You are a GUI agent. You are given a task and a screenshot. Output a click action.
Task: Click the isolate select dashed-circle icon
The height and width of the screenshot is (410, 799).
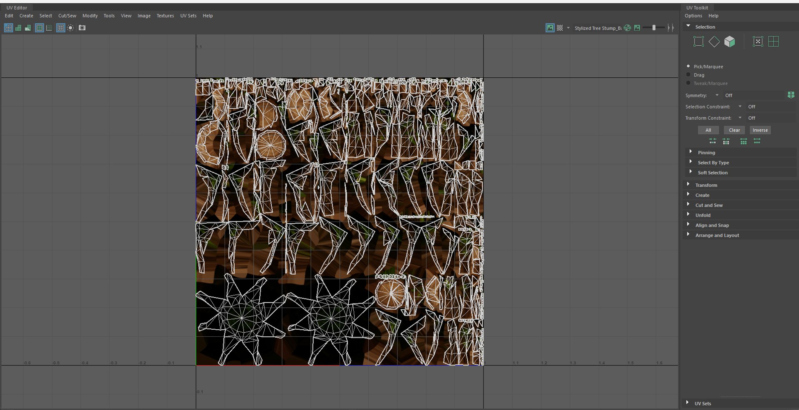click(x=70, y=28)
